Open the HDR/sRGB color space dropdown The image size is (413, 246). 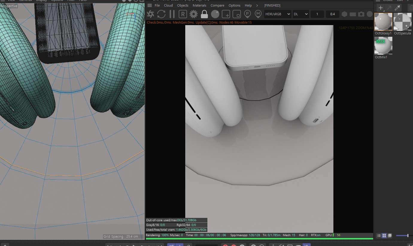tap(278, 14)
